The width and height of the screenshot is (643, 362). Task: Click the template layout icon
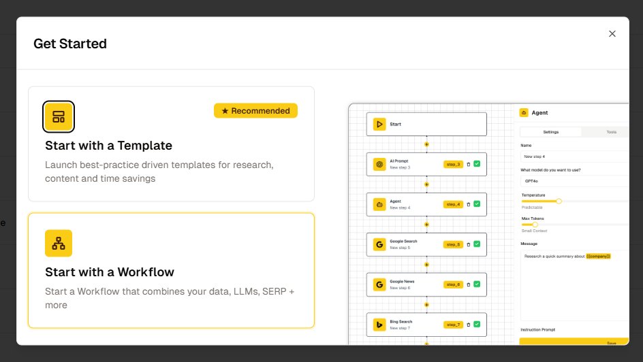pyautogui.click(x=59, y=117)
